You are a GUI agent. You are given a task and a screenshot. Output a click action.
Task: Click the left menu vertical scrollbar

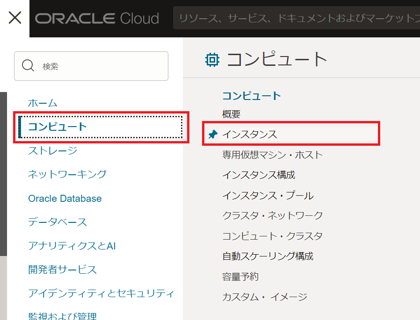3,174
